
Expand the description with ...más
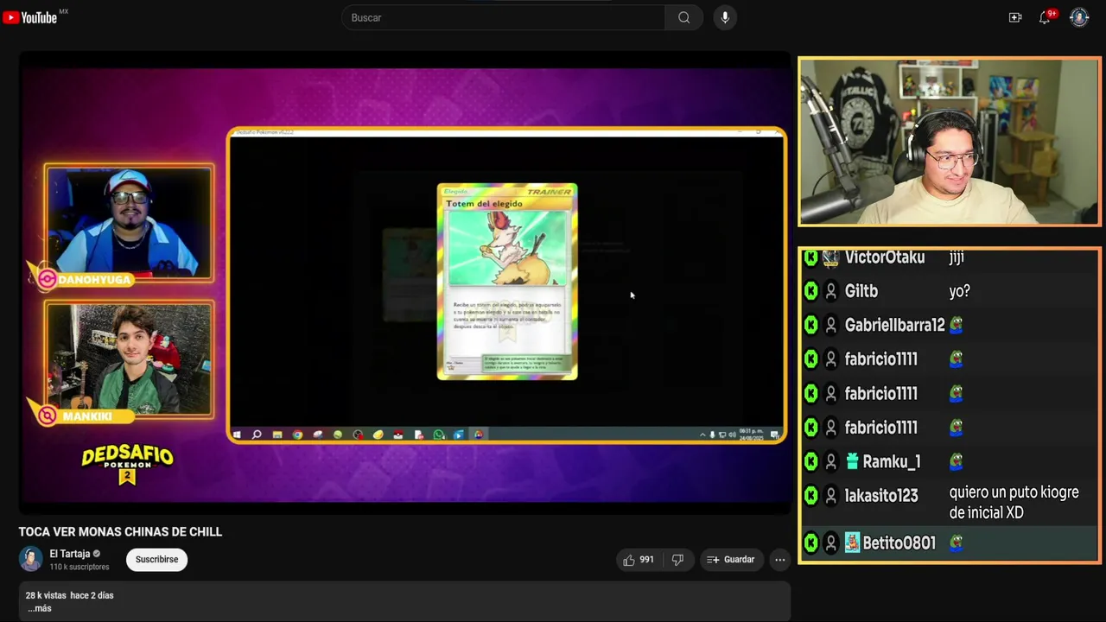coord(39,608)
